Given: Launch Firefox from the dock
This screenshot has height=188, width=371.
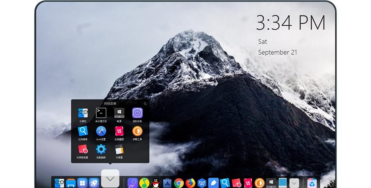Looking at the screenshot, I should [x=190, y=183].
